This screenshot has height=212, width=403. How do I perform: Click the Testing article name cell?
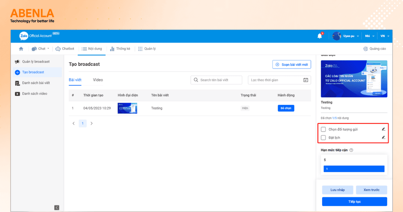coord(156,108)
